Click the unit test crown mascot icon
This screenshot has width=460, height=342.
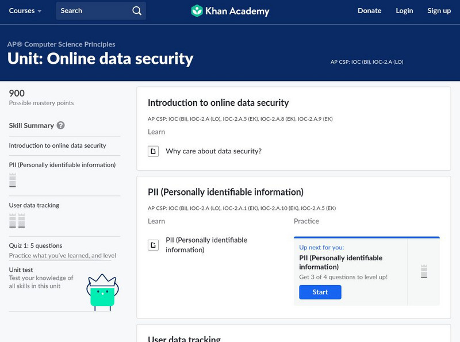(102, 291)
